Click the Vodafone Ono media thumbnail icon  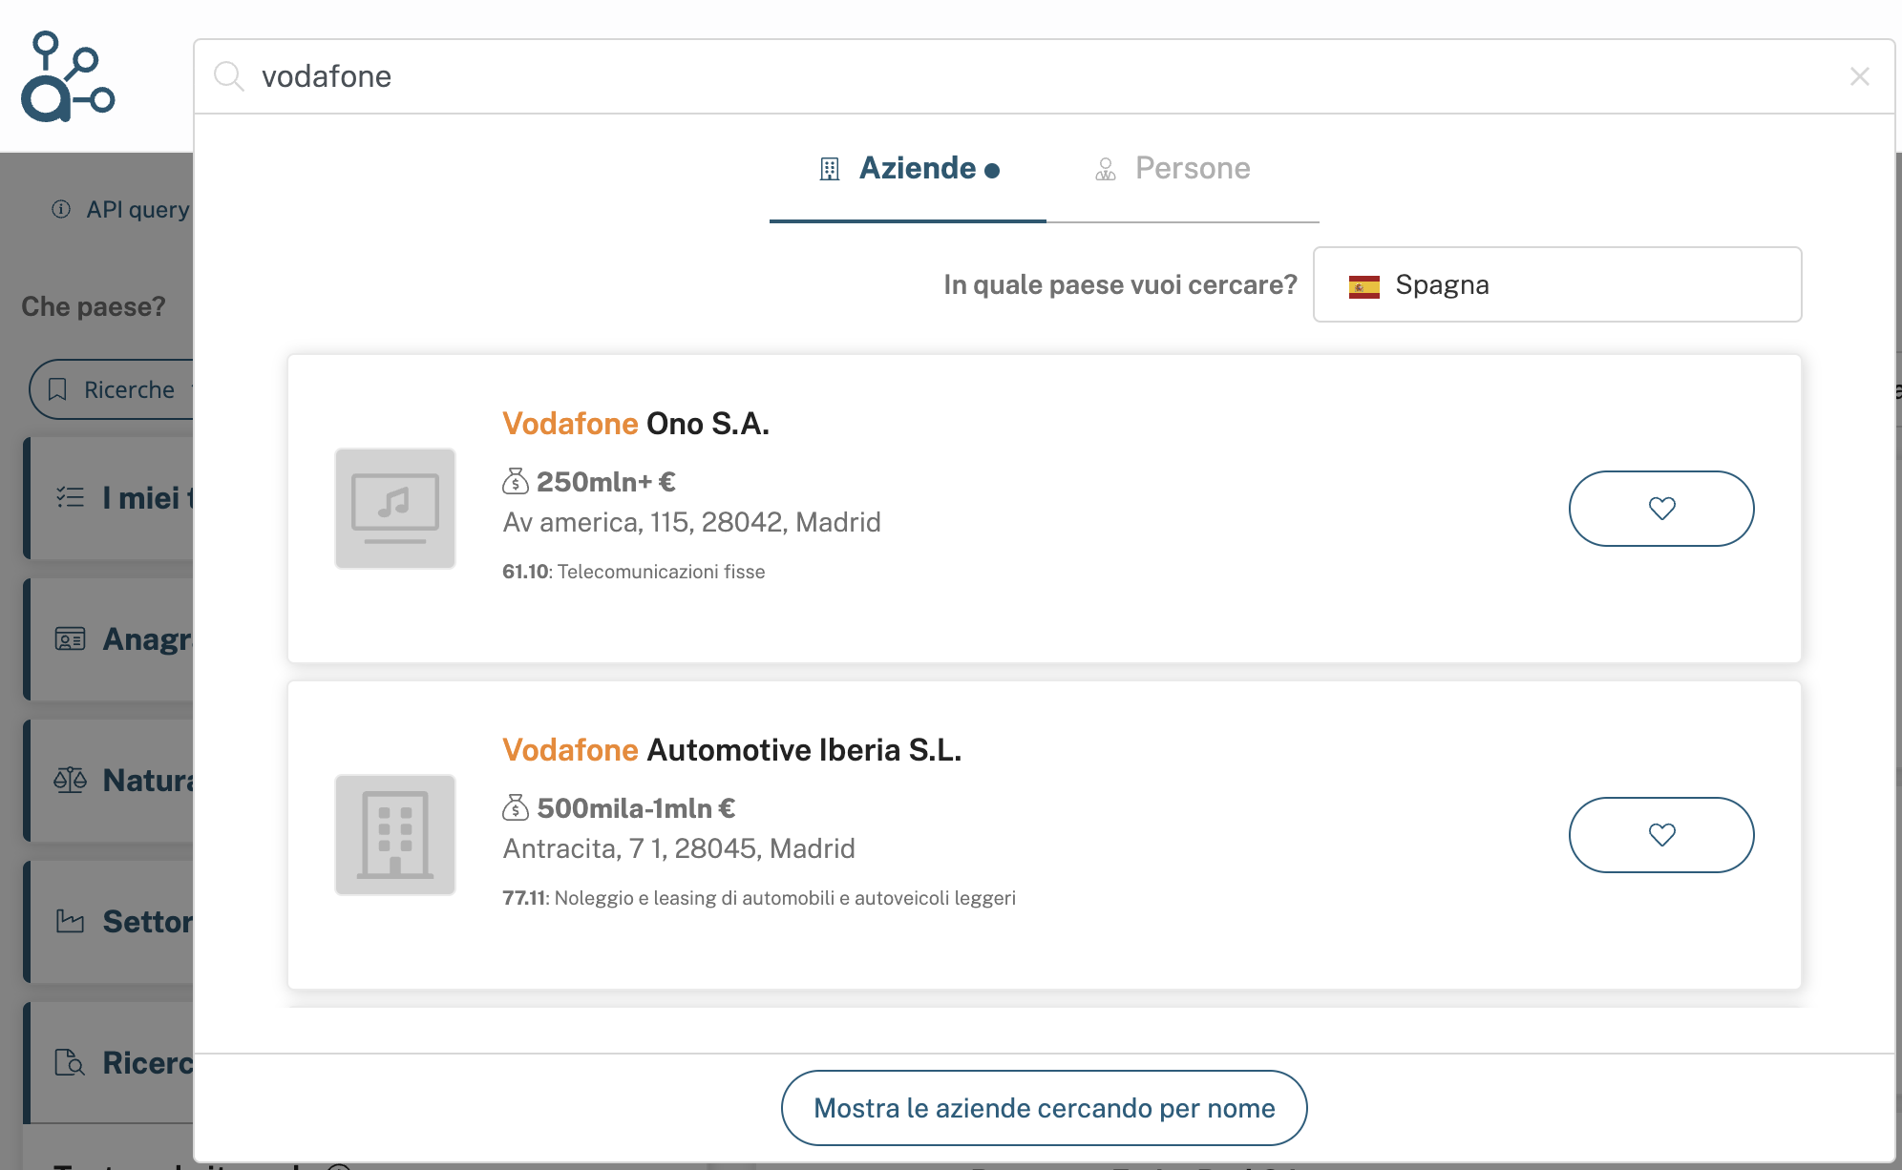(x=395, y=509)
